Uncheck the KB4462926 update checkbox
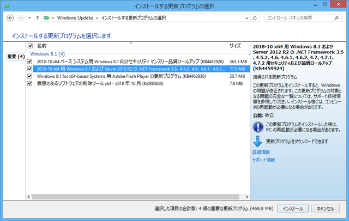The height and width of the screenshot is (221, 349). tap(29, 62)
